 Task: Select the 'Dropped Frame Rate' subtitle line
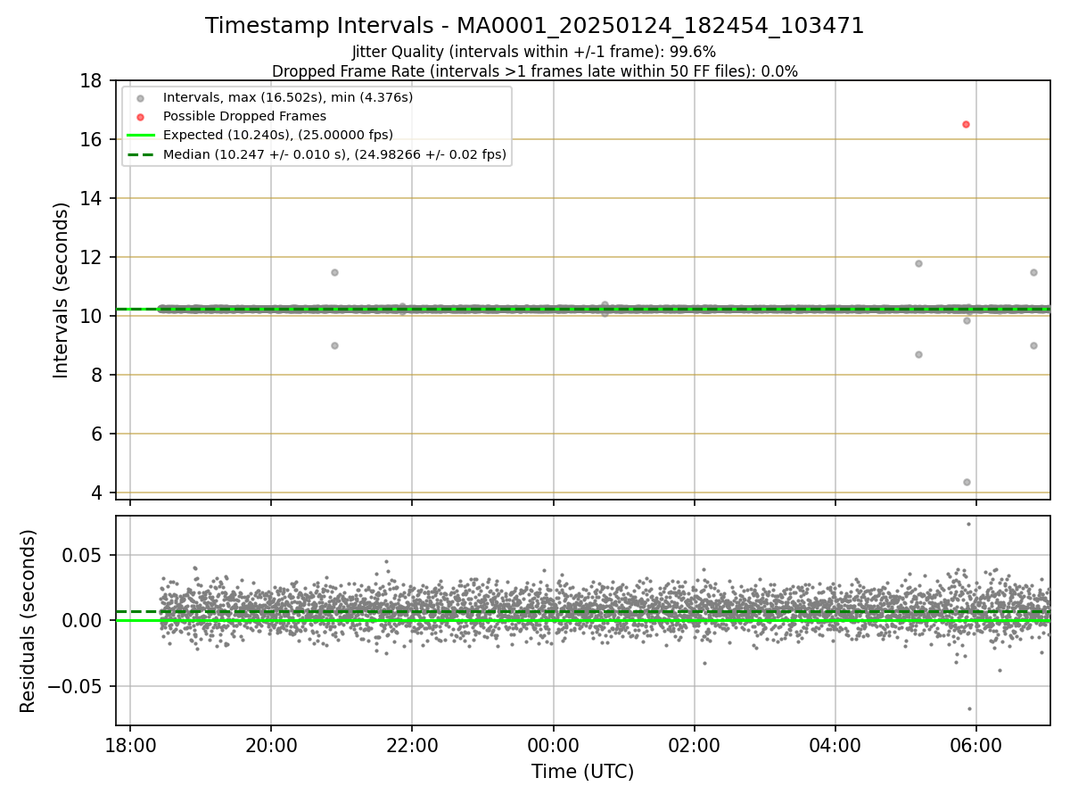(x=535, y=70)
